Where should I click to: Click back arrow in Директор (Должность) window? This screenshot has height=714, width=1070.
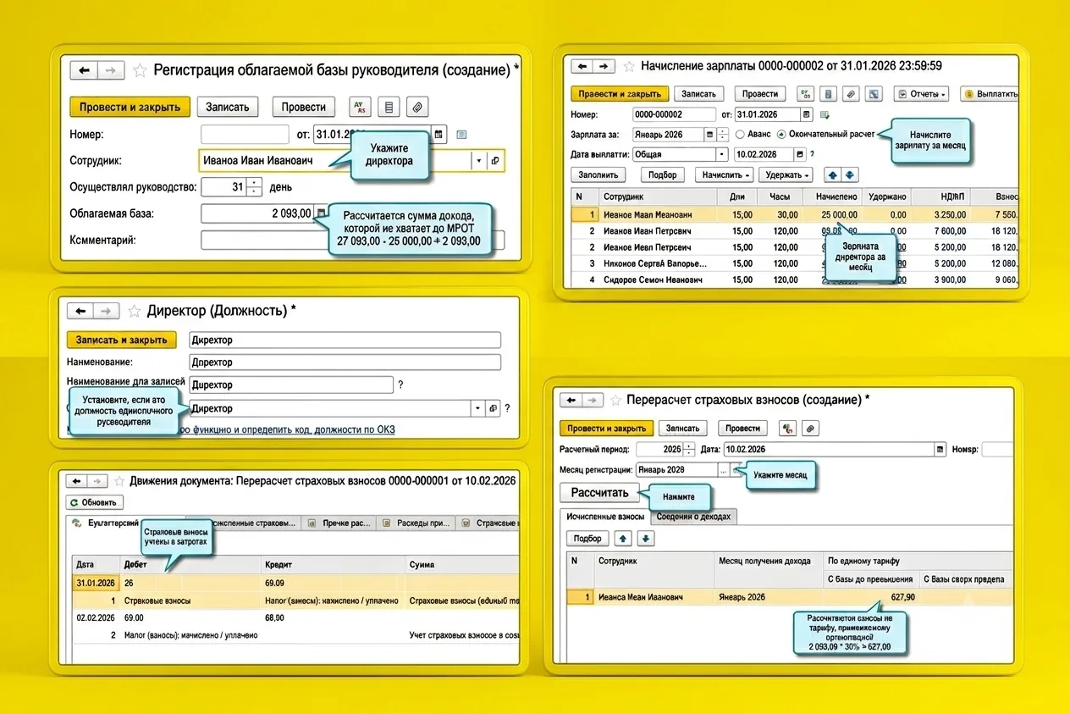tap(81, 312)
